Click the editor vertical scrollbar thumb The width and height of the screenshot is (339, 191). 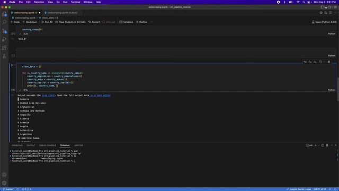(x=338, y=89)
